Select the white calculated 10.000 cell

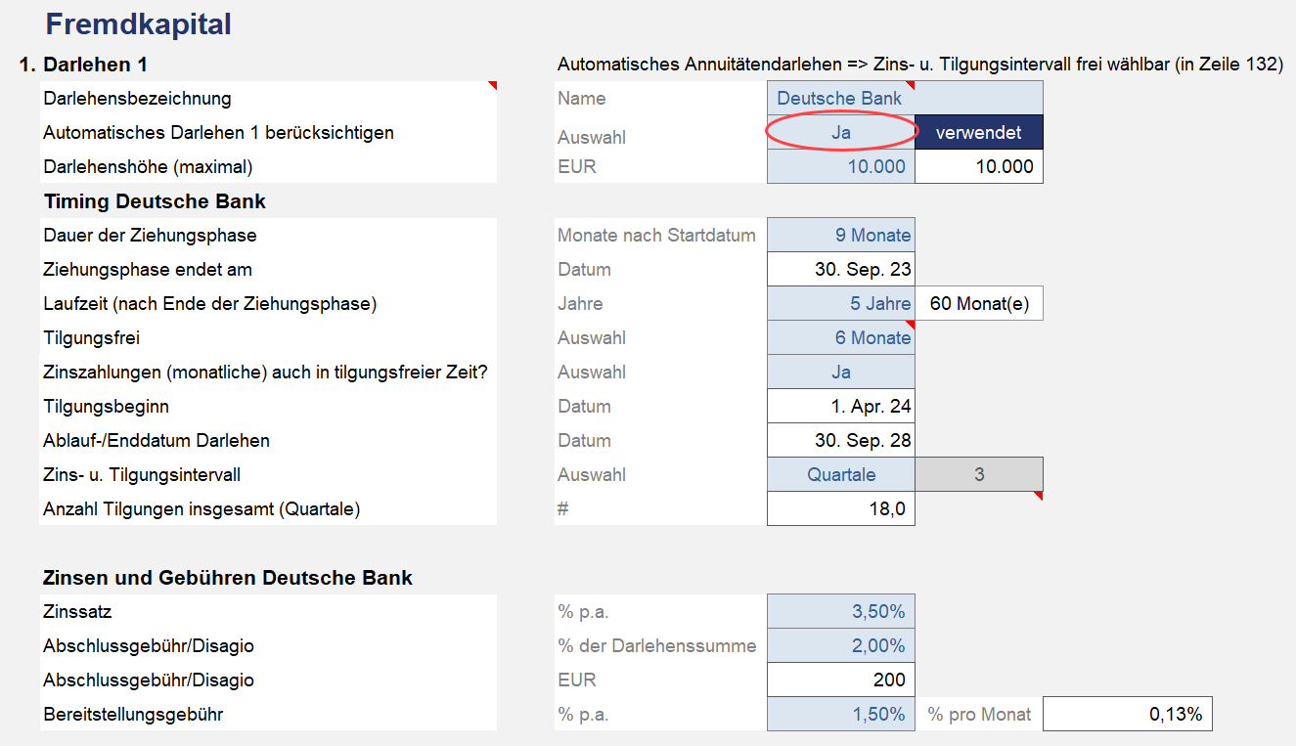pos(979,166)
